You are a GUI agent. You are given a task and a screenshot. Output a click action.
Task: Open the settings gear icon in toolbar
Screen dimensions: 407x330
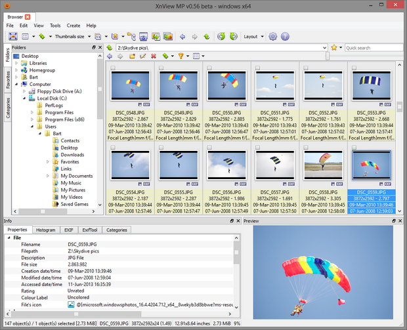point(272,36)
